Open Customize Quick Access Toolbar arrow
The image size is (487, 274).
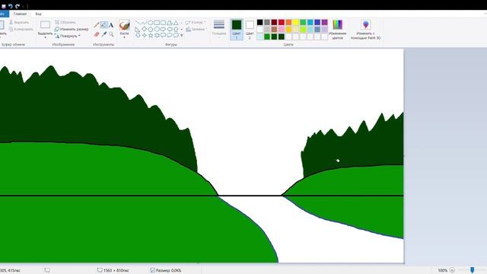click(24, 6)
